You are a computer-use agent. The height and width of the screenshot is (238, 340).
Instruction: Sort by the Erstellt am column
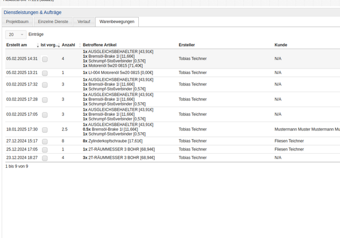[x=17, y=45]
